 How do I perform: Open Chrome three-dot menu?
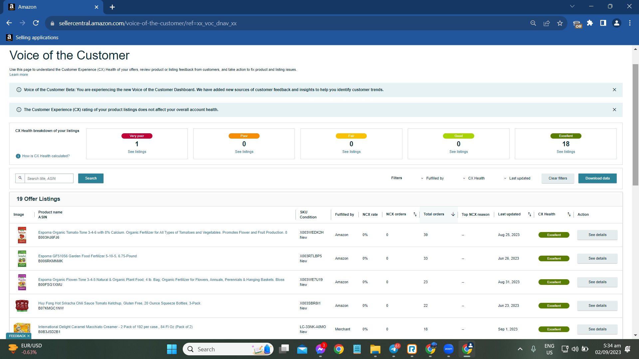click(630, 23)
